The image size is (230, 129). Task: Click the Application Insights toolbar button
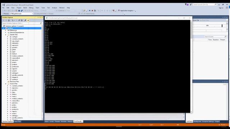click(126, 11)
